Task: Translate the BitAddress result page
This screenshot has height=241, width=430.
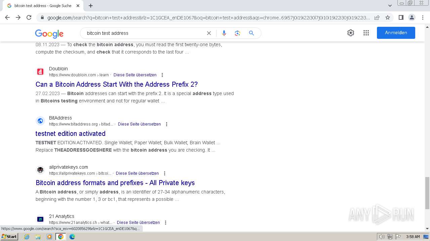Action: tap(139, 124)
